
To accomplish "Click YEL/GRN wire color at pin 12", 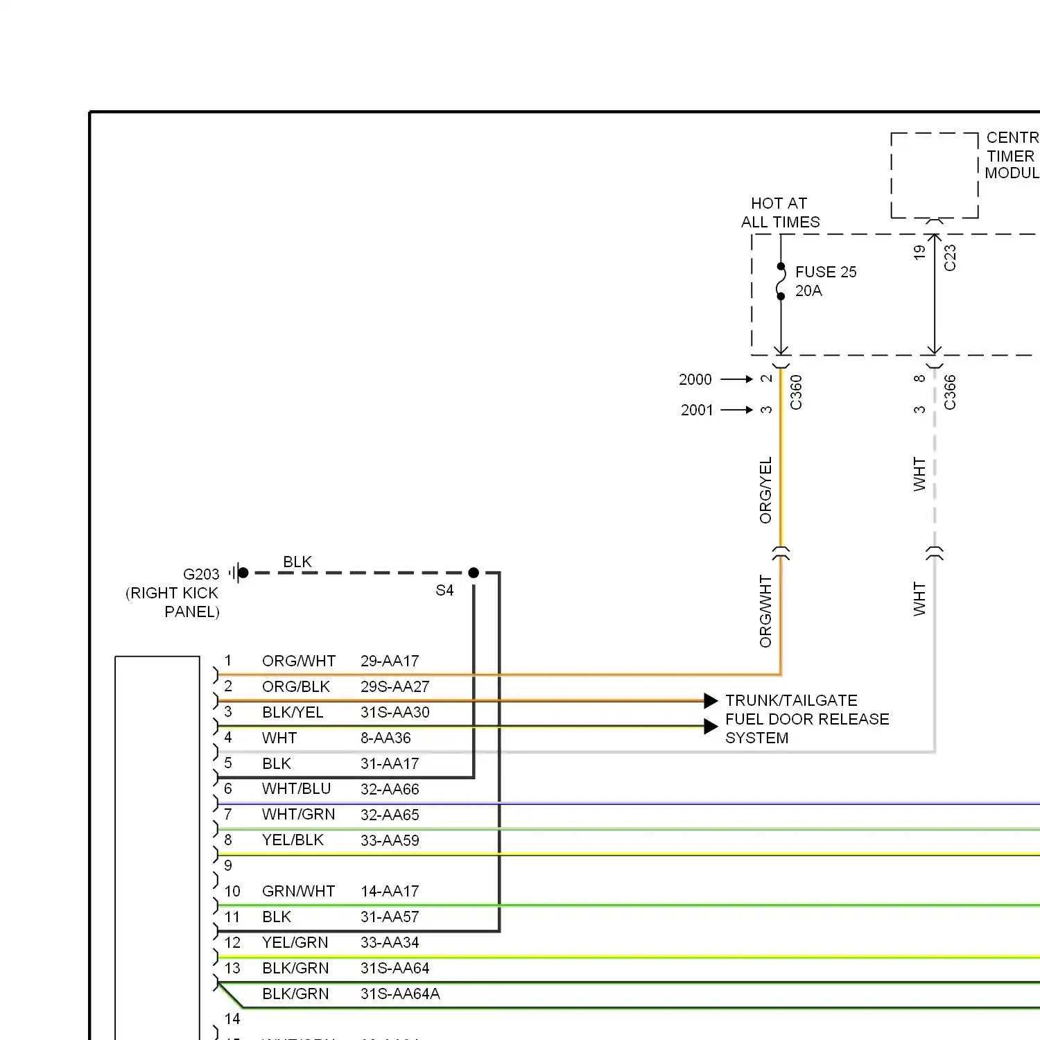I will point(295,942).
